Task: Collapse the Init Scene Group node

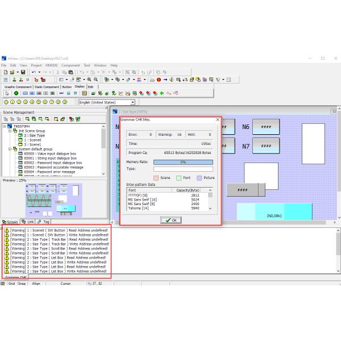Action: click(10, 130)
